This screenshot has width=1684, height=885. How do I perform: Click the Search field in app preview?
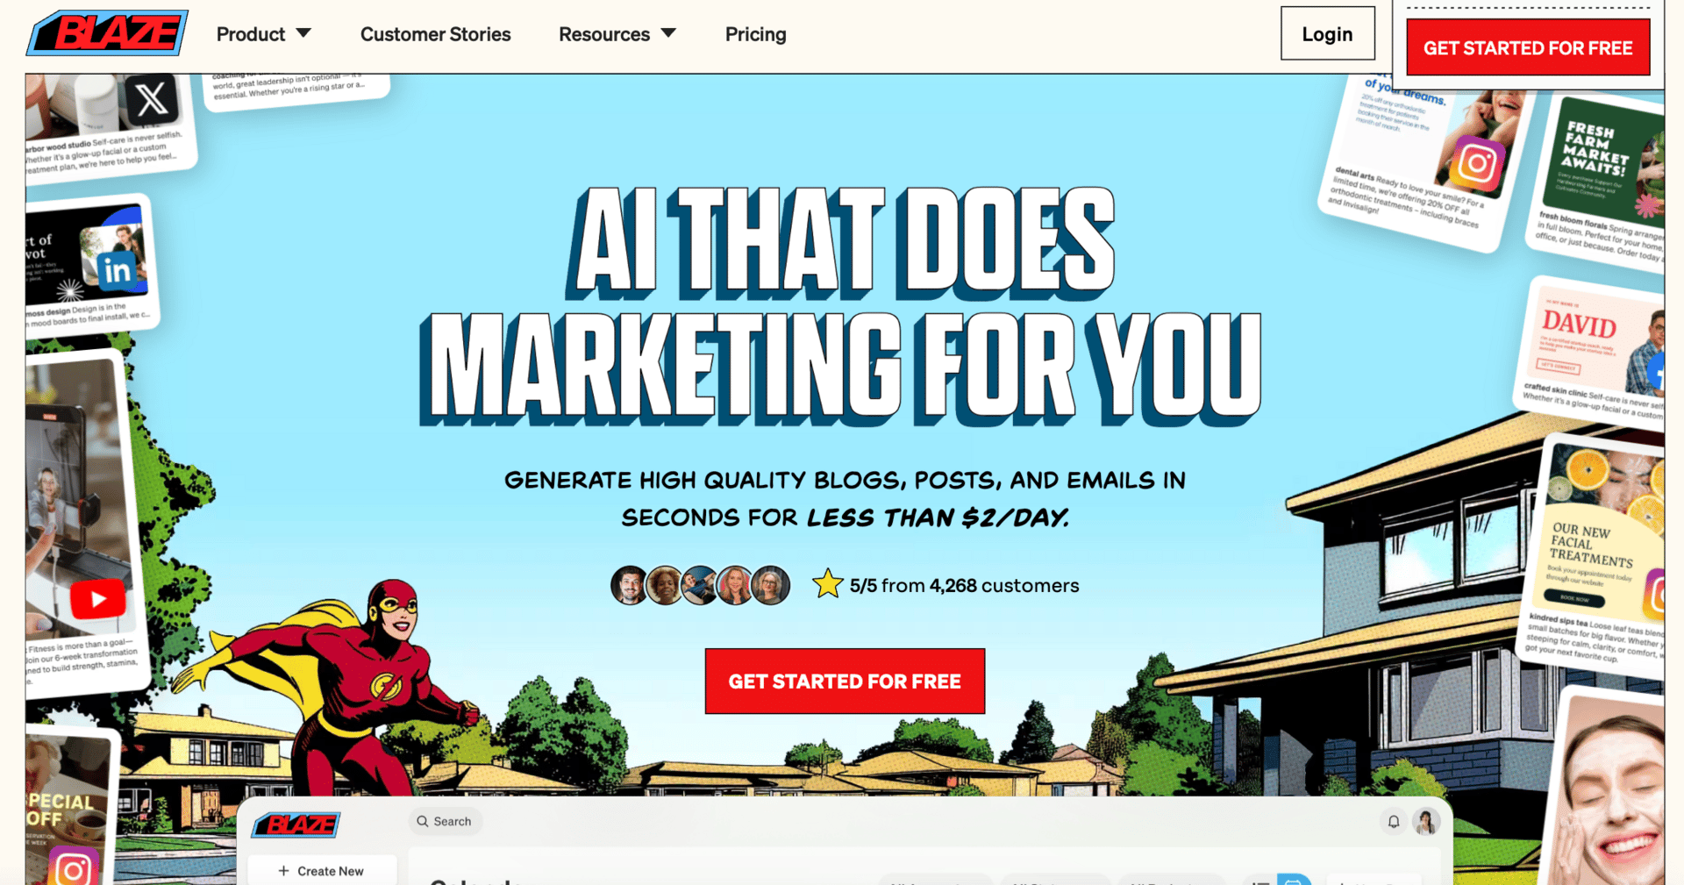coord(445,822)
